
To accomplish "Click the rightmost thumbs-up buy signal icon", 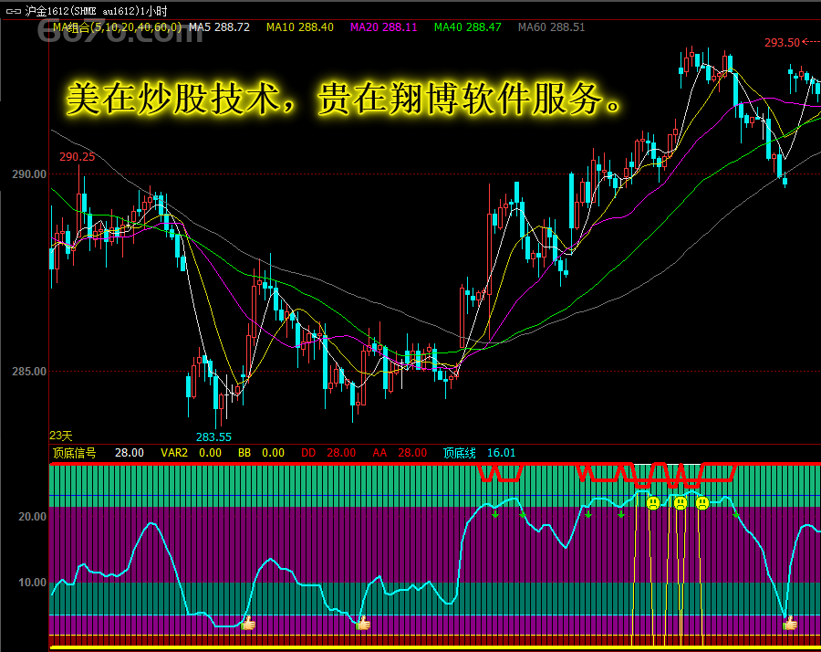I will pos(790,623).
